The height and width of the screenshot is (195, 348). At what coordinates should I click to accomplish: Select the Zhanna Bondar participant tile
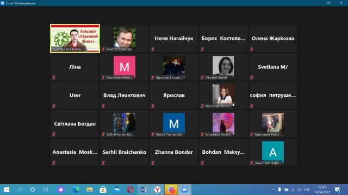tap(174, 152)
